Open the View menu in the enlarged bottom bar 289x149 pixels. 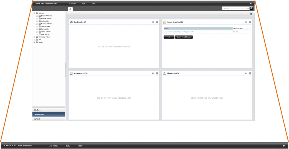pos(80,145)
